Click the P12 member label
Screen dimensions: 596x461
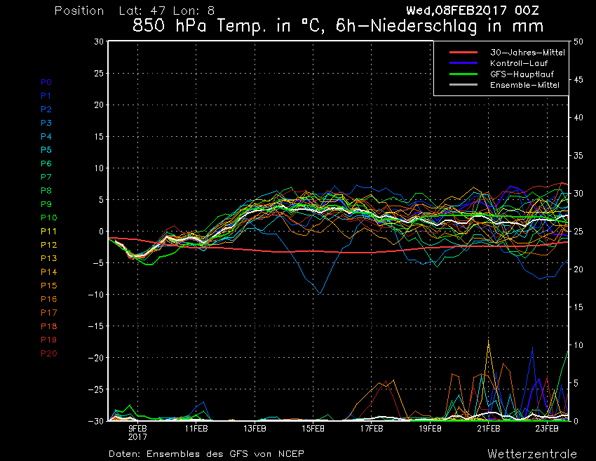point(48,245)
